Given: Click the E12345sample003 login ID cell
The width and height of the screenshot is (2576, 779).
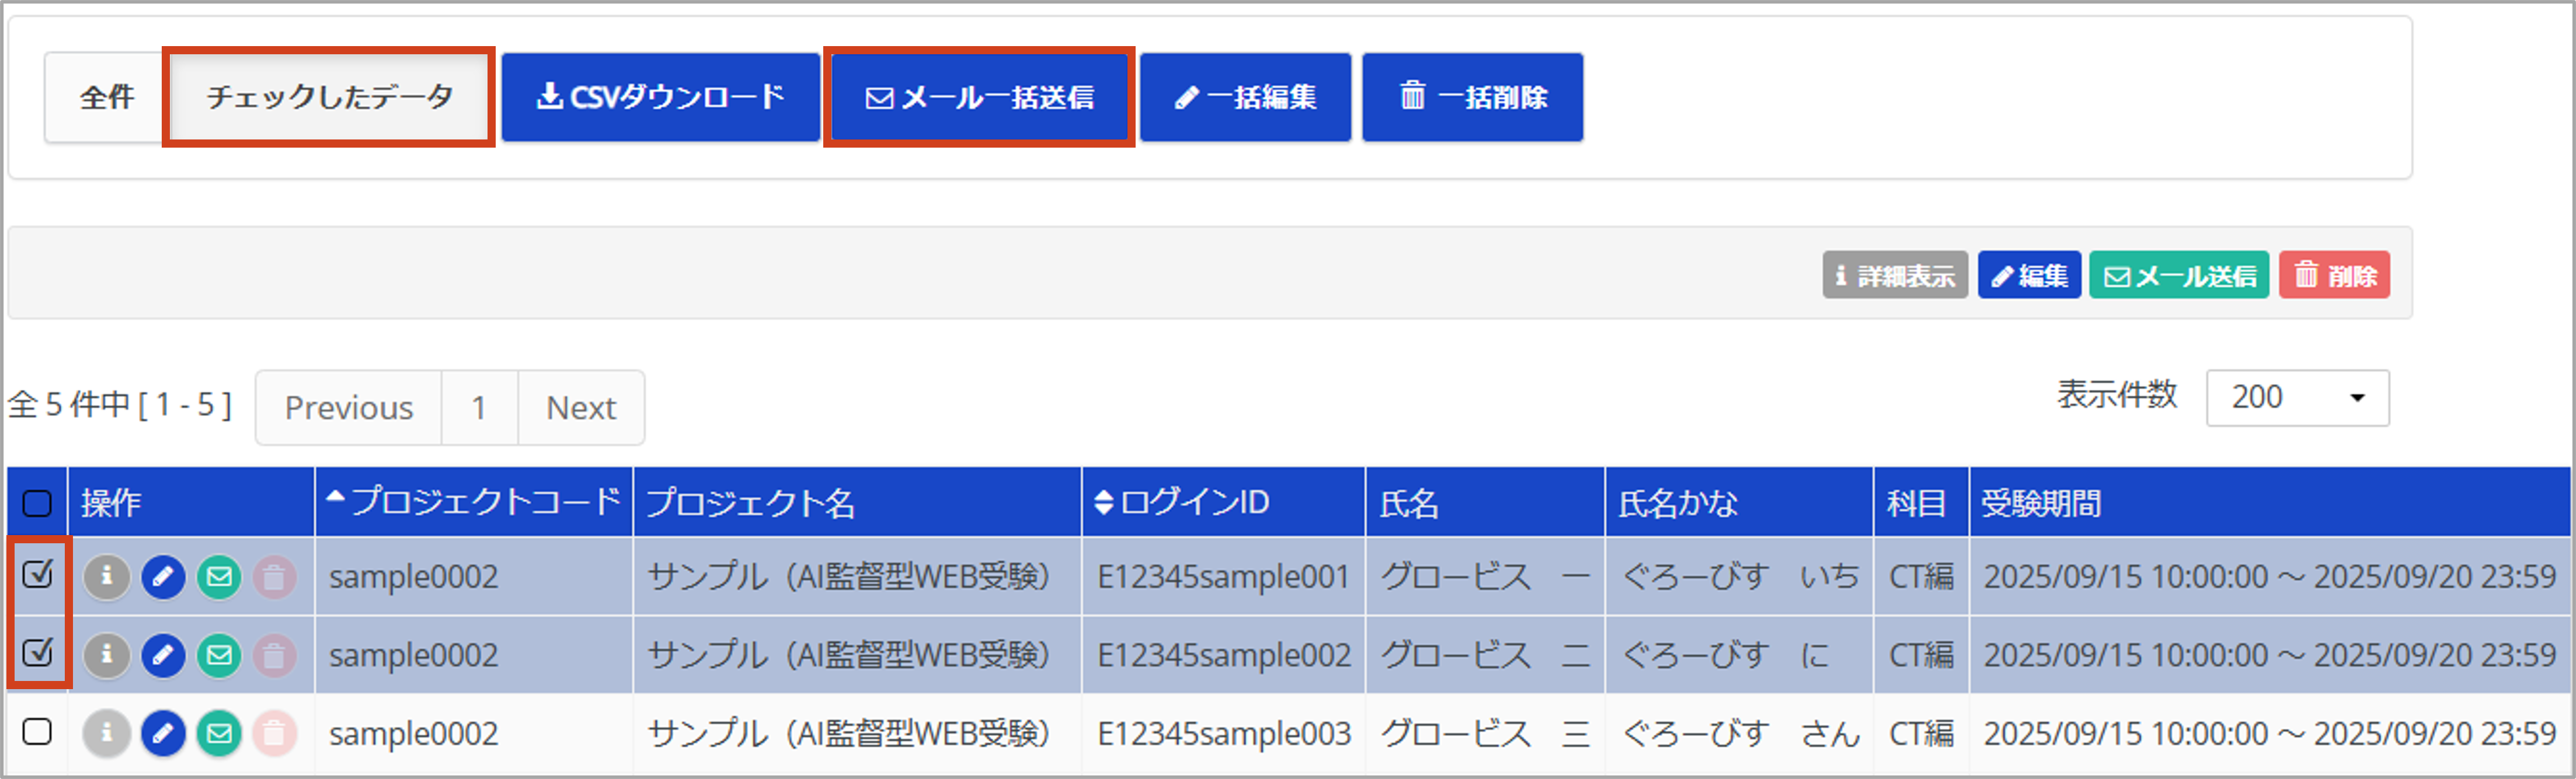Looking at the screenshot, I should click(1223, 734).
